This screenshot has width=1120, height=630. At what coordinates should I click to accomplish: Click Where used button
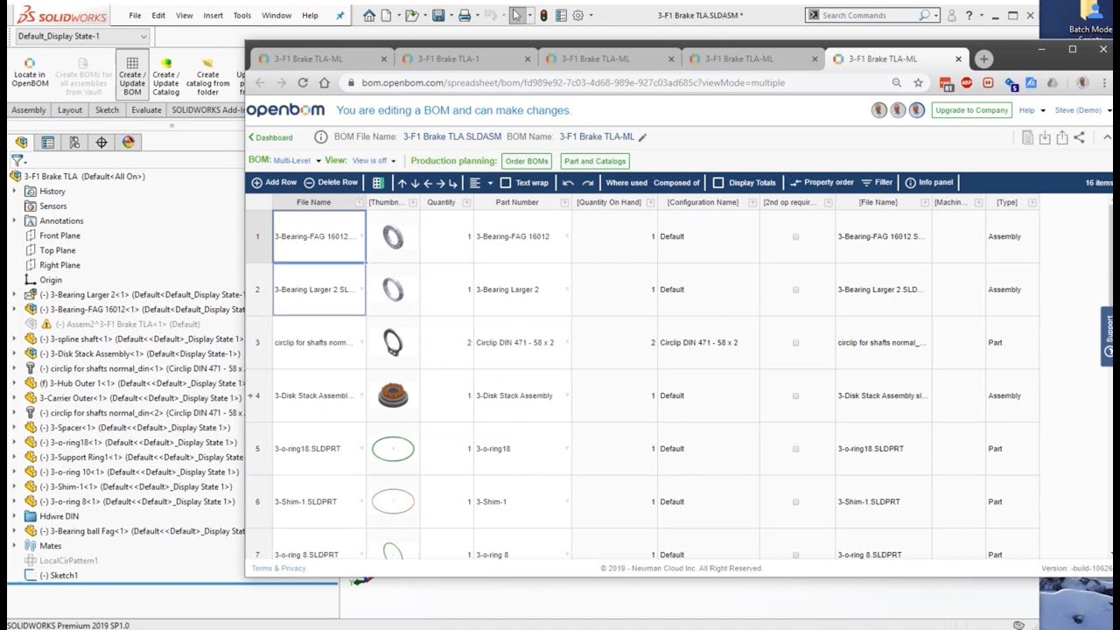coord(626,183)
